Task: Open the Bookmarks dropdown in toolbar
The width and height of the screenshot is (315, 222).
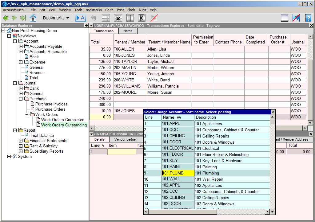Action: (56, 18)
